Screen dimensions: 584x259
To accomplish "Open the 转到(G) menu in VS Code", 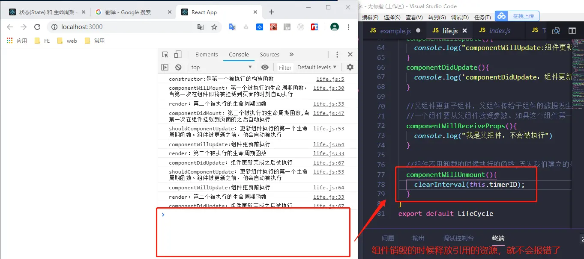I will (437, 18).
